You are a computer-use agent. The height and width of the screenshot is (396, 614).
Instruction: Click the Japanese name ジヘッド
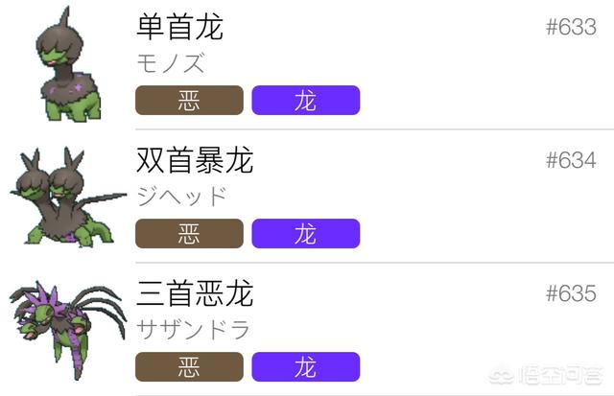182,197
